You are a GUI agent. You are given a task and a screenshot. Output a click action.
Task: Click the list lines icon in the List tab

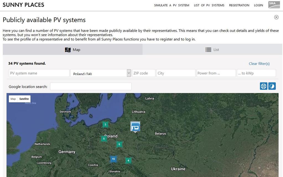208,50
